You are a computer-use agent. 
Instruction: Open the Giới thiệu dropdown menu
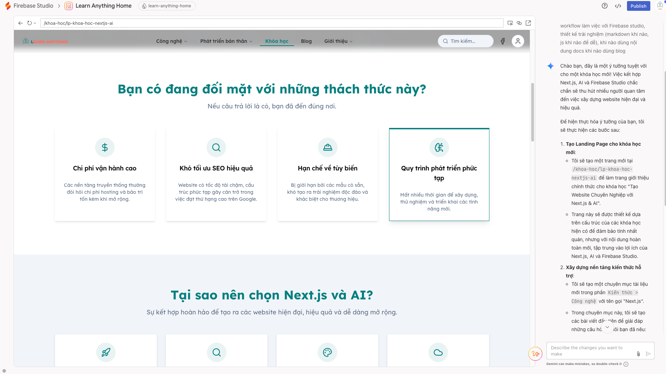point(338,41)
